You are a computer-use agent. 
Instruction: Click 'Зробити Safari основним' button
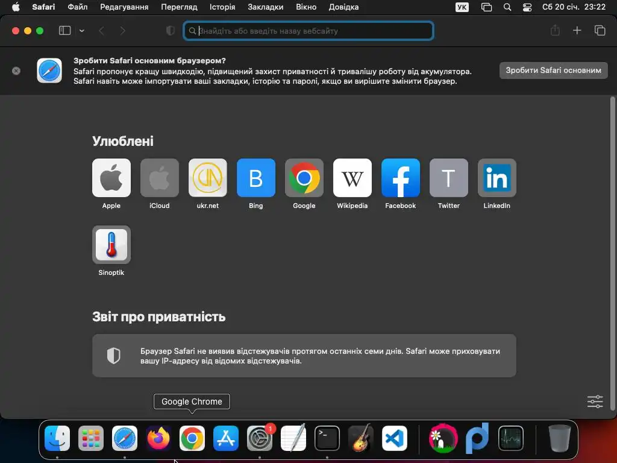click(x=553, y=71)
